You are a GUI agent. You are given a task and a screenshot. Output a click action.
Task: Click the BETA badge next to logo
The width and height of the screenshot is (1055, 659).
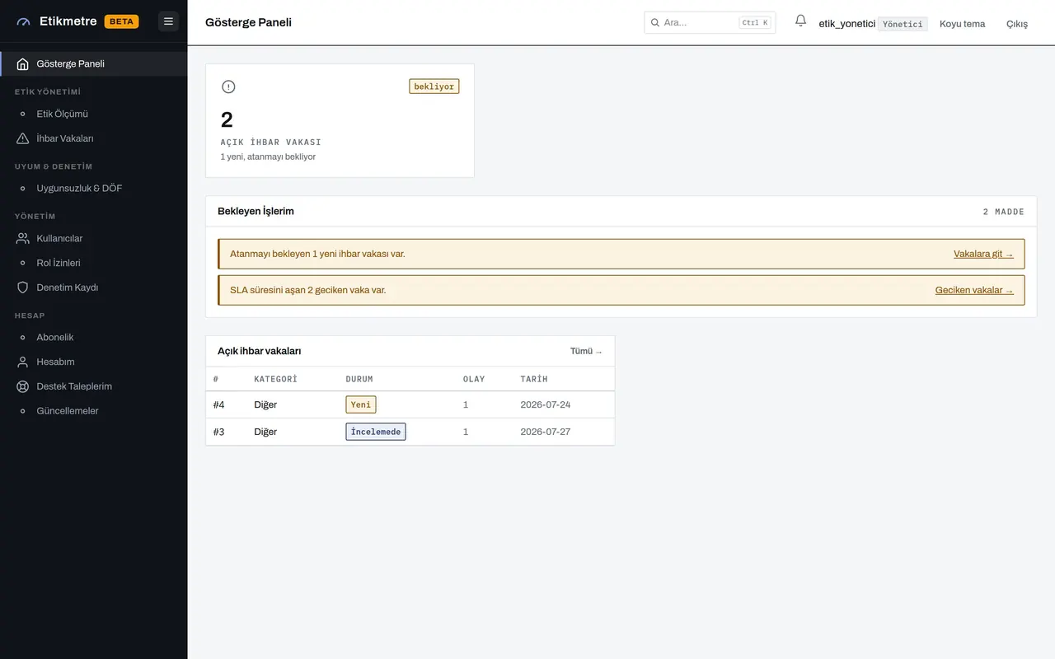(121, 21)
